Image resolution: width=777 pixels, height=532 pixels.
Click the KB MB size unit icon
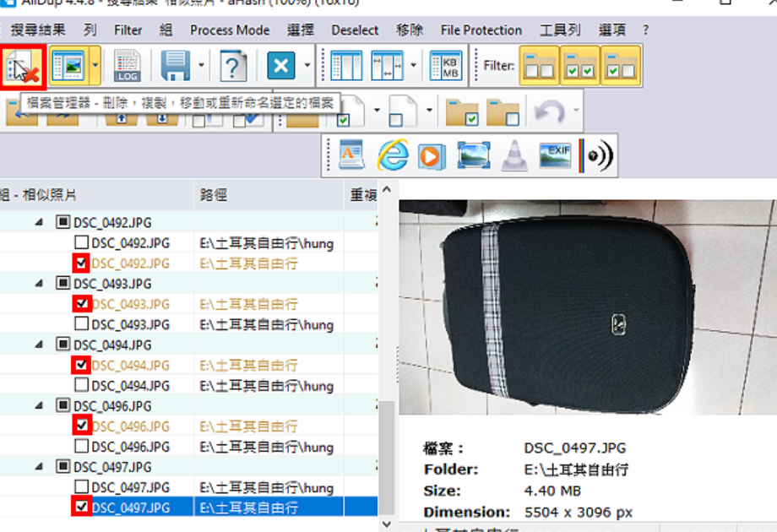445,65
